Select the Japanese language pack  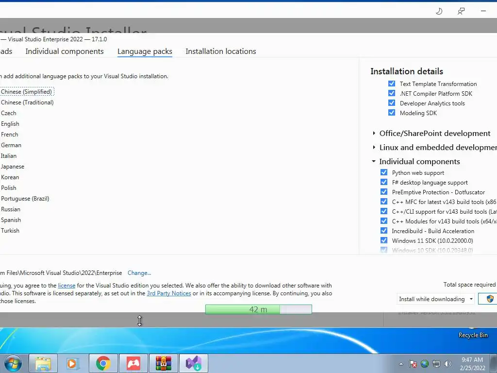12,167
